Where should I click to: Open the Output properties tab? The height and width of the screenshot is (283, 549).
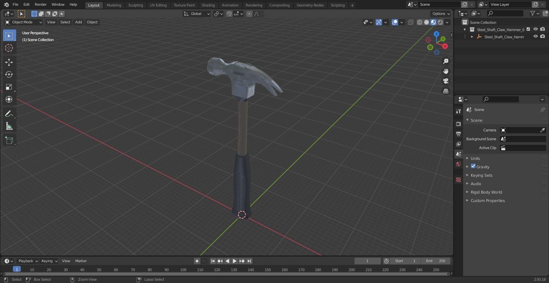[458, 134]
